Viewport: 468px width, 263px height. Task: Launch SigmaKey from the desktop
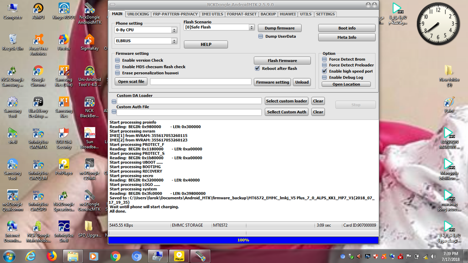point(90,42)
